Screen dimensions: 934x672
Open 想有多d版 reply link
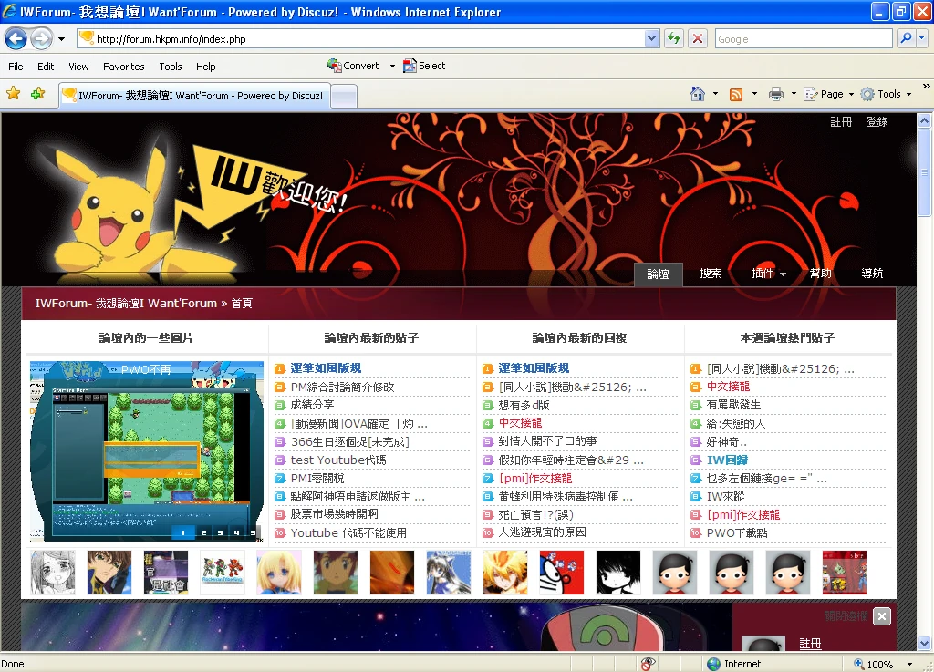coord(524,406)
